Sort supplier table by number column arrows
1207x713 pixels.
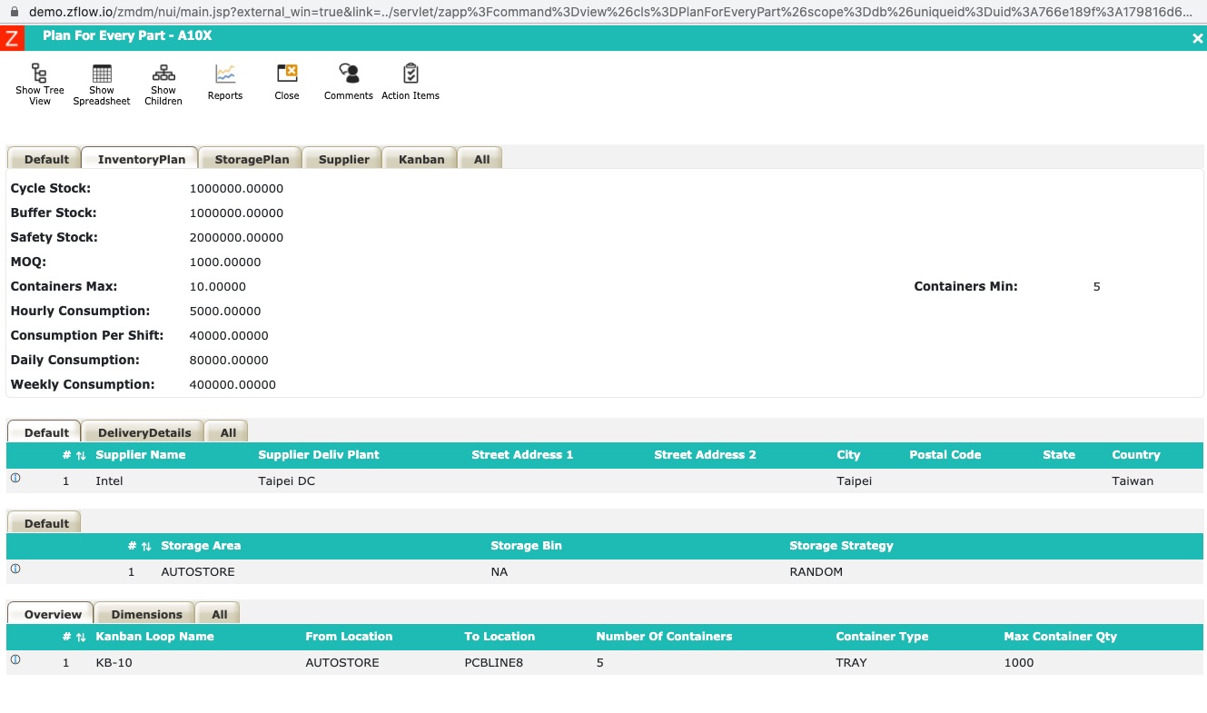pyautogui.click(x=81, y=456)
